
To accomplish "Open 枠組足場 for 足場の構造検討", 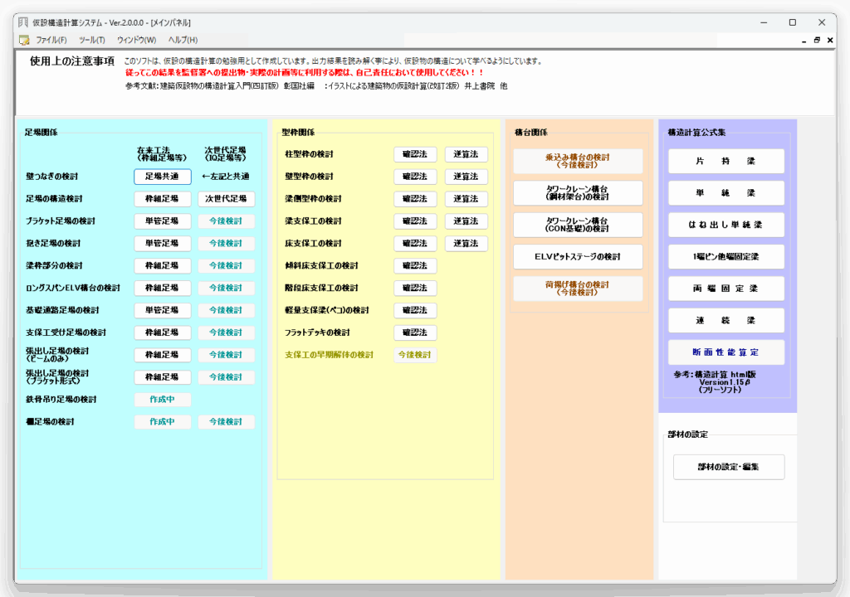I will point(163,199).
